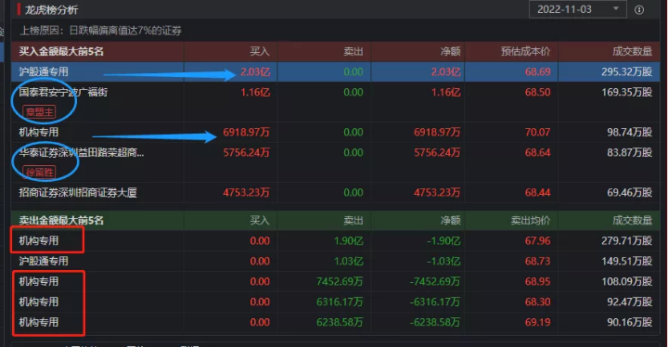Viewport: 668px width, 347px height.
Task: Open 国泰君安宁波广福街 broker entry
Action: point(63,92)
